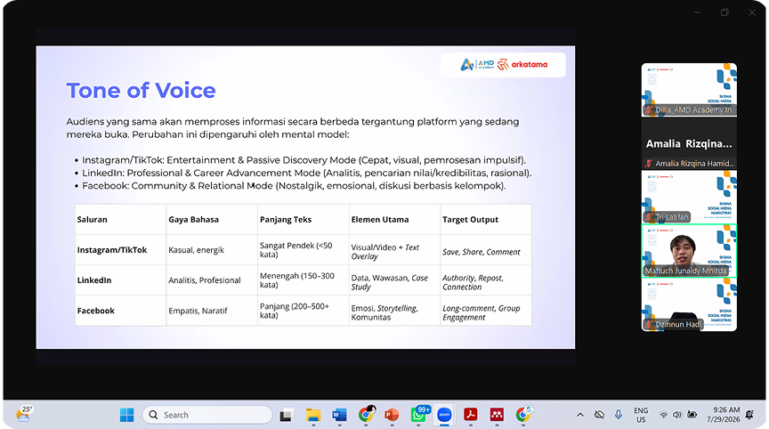Open the weather widget showing 25°
The width and height of the screenshot is (769, 429).
click(23, 414)
